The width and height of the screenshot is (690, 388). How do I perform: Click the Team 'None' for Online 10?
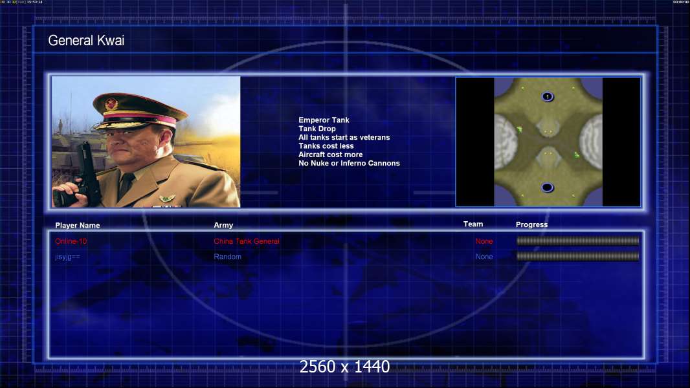point(484,241)
